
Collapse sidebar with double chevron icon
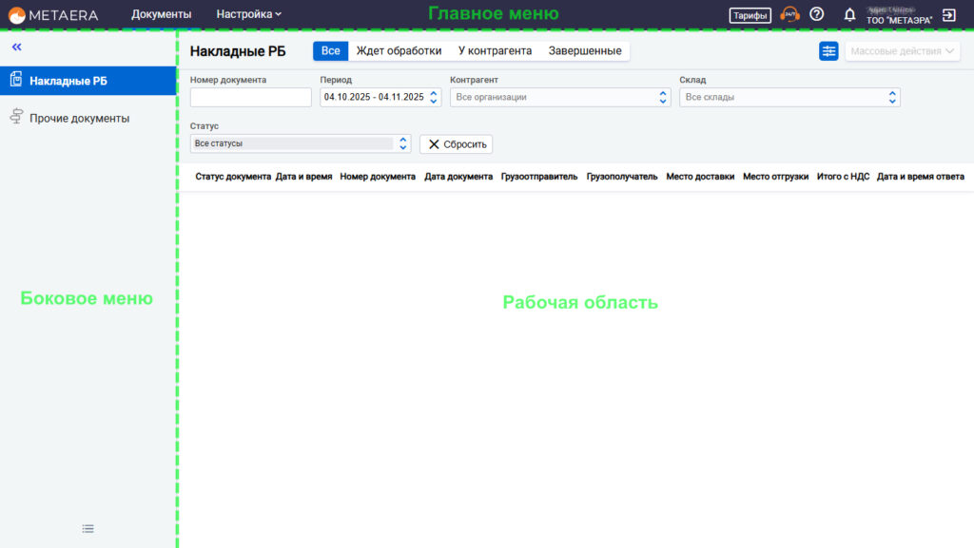[17, 47]
